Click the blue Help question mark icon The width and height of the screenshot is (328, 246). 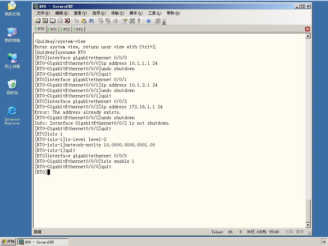[149, 21]
